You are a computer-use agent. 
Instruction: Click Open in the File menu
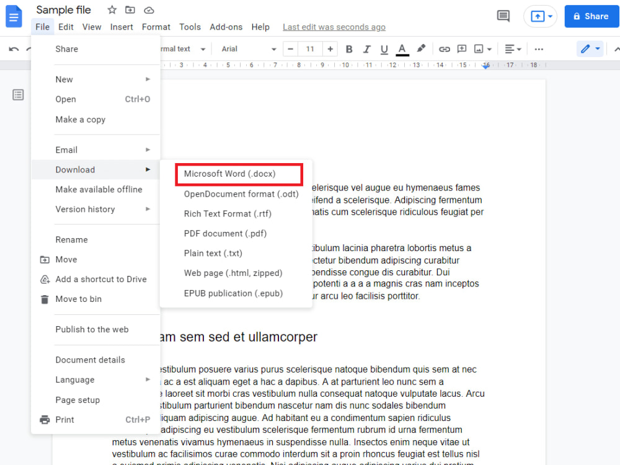click(x=95, y=99)
